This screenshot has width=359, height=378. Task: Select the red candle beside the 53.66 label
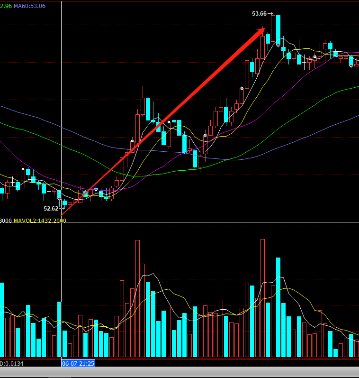pyautogui.click(x=273, y=28)
